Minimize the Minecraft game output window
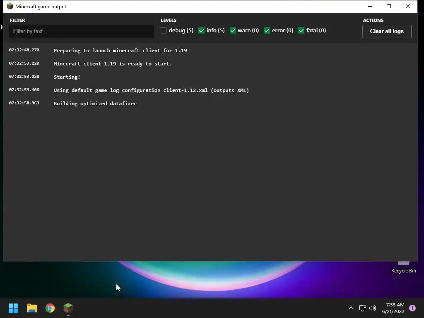This screenshot has height=318, width=424. click(370, 6)
